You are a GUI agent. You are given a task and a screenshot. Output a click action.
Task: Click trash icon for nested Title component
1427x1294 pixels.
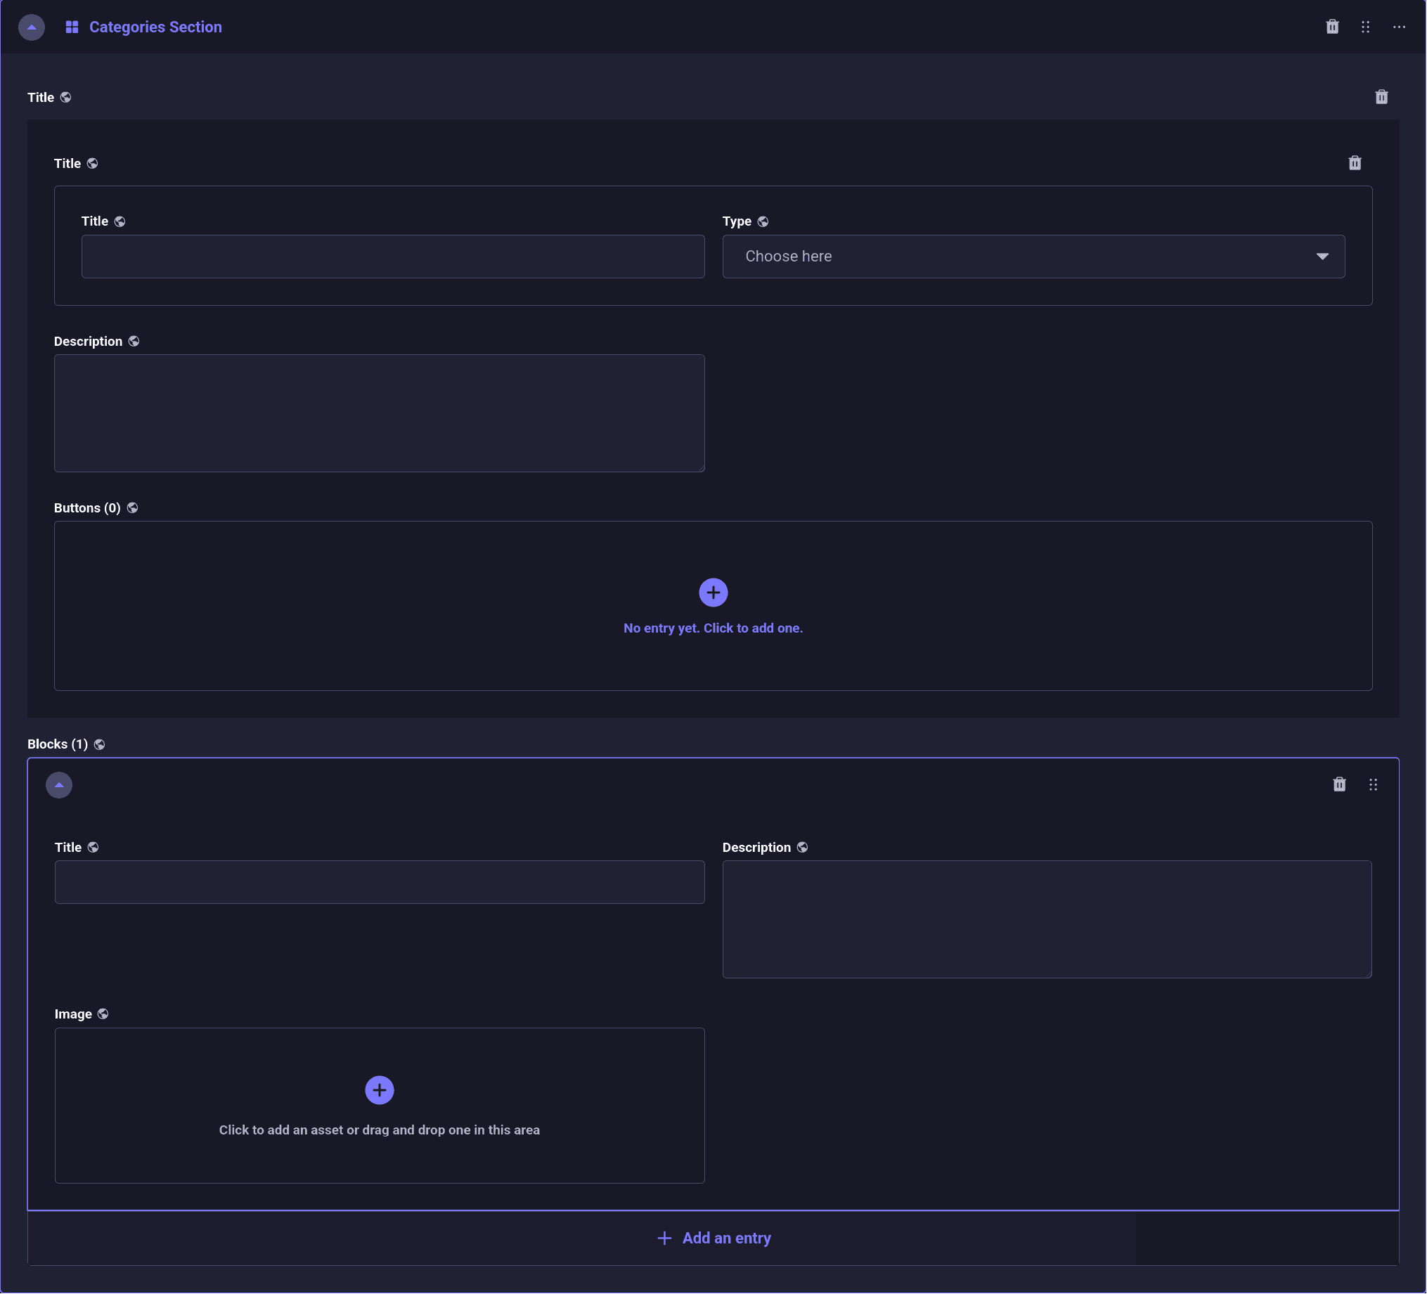click(1354, 164)
